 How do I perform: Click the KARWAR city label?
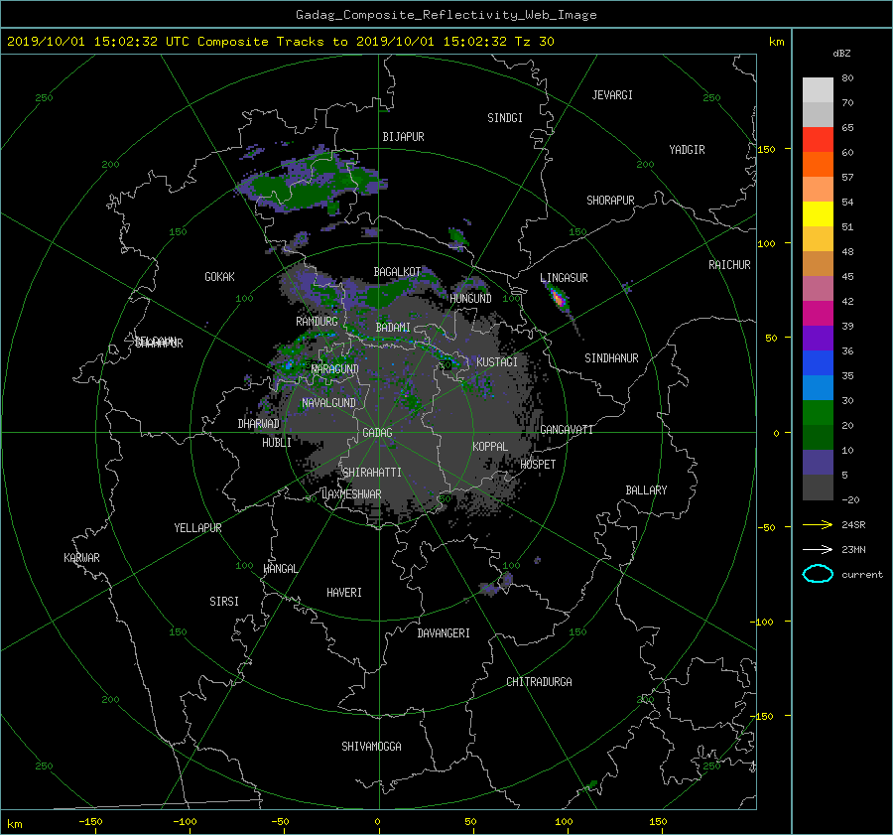tap(81, 558)
